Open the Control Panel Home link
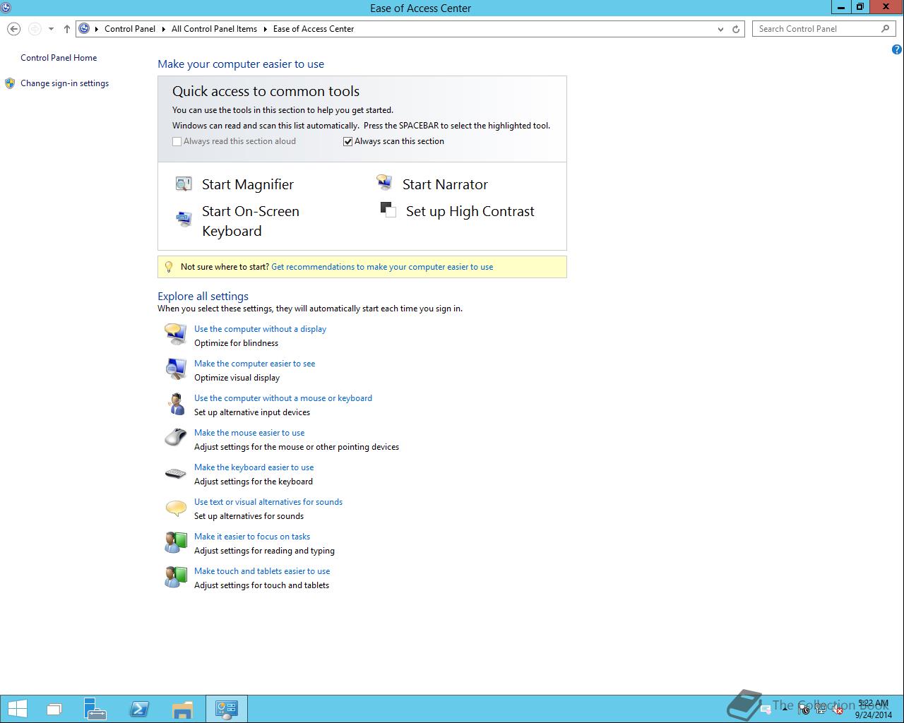 59,58
